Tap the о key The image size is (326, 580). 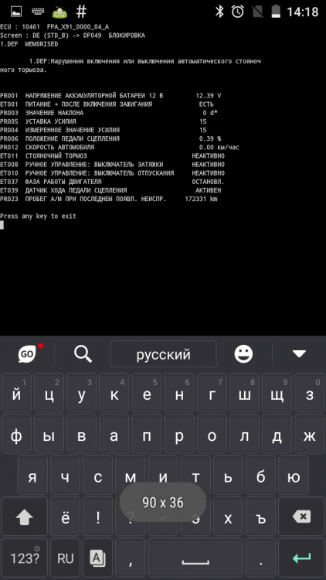(x=212, y=435)
